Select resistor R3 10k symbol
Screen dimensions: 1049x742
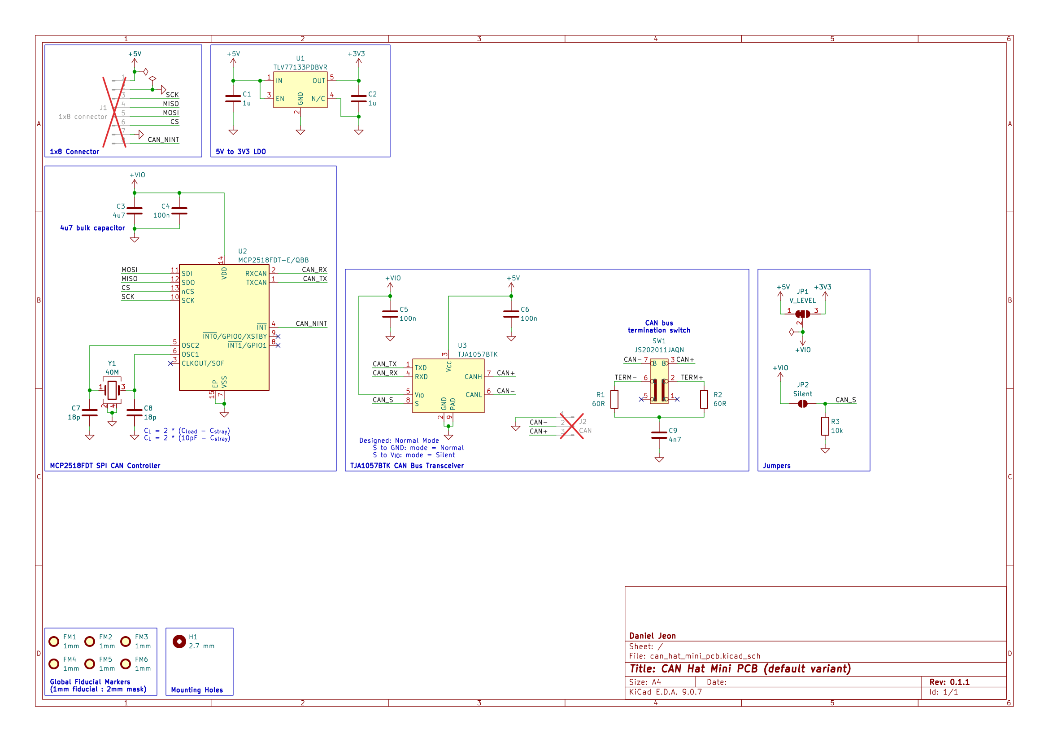(825, 426)
